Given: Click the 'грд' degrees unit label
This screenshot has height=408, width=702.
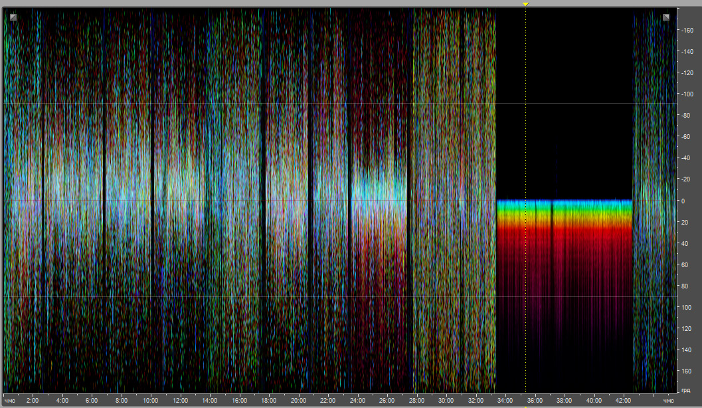Looking at the screenshot, I should 685,389.
